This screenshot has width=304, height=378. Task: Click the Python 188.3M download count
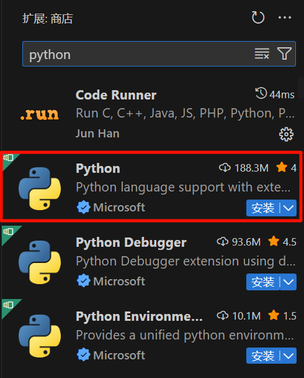(x=244, y=168)
